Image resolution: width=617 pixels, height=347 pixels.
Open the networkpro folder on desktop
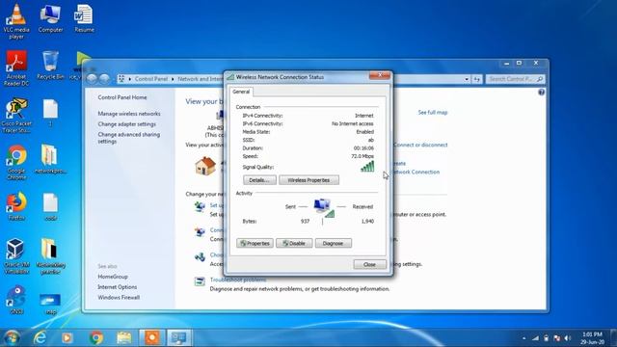(50, 159)
